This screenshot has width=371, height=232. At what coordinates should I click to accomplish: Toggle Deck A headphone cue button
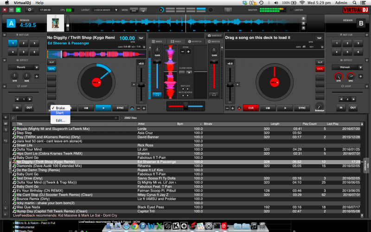pyautogui.click(x=157, y=95)
